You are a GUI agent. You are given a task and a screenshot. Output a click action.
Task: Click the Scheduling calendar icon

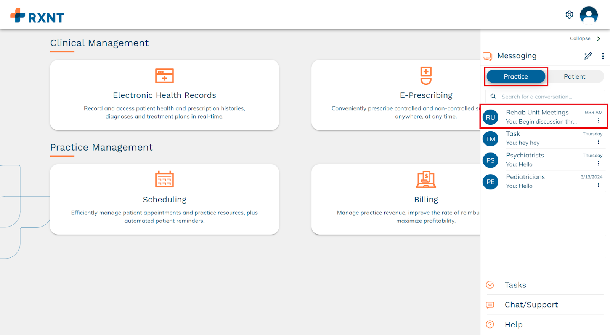164,179
